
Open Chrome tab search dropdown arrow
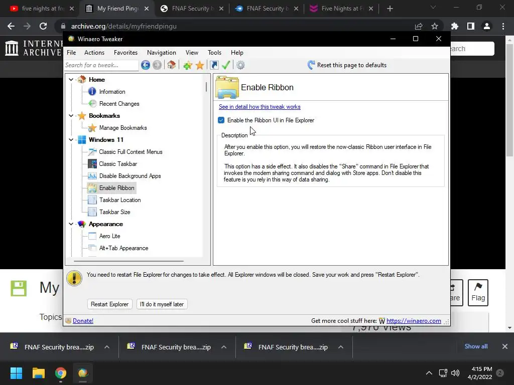[433, 7]
